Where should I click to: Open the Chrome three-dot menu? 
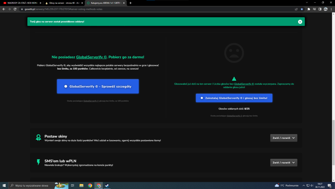pos(331,9)
